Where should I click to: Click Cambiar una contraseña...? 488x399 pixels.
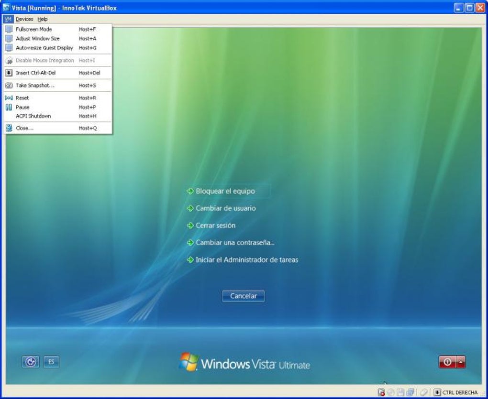(235, 242)
